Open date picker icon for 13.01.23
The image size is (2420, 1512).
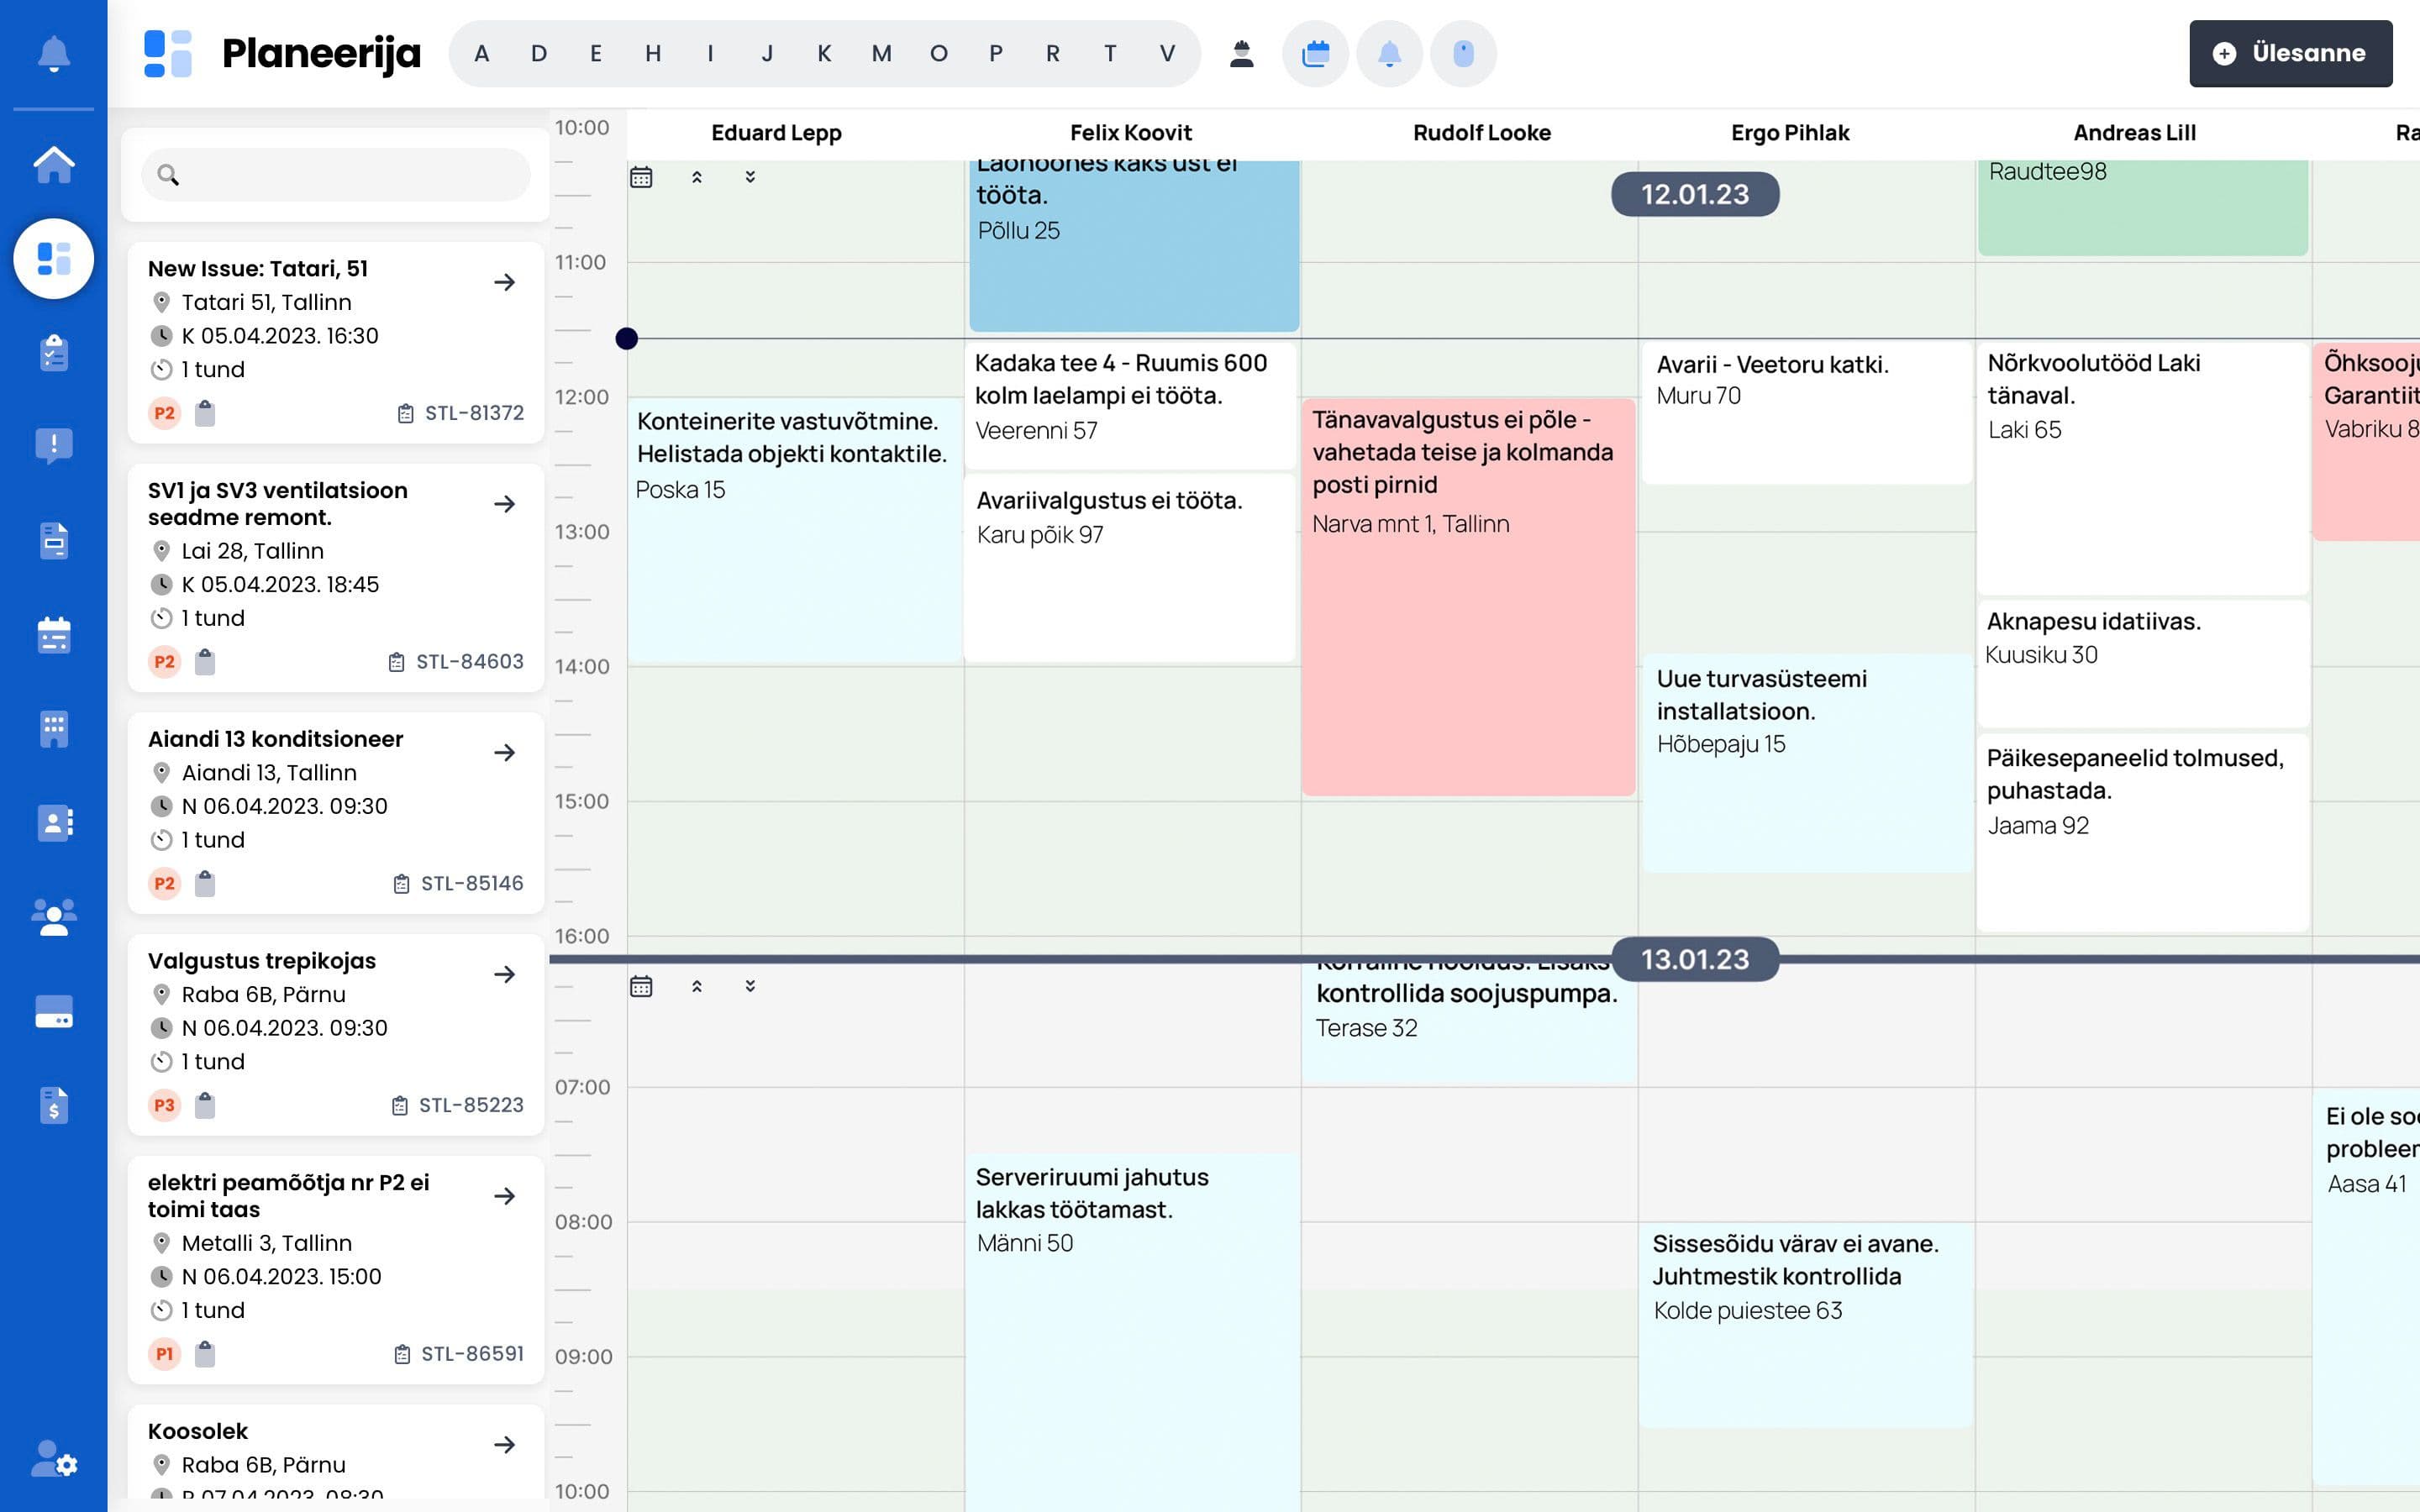pyautogui.click(x=641, y=987)
